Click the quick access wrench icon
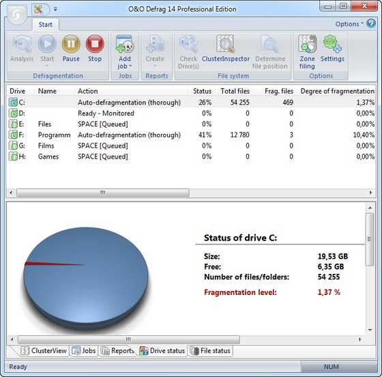Viewport: 382px width, 377px height. click(x=38, y=10)
